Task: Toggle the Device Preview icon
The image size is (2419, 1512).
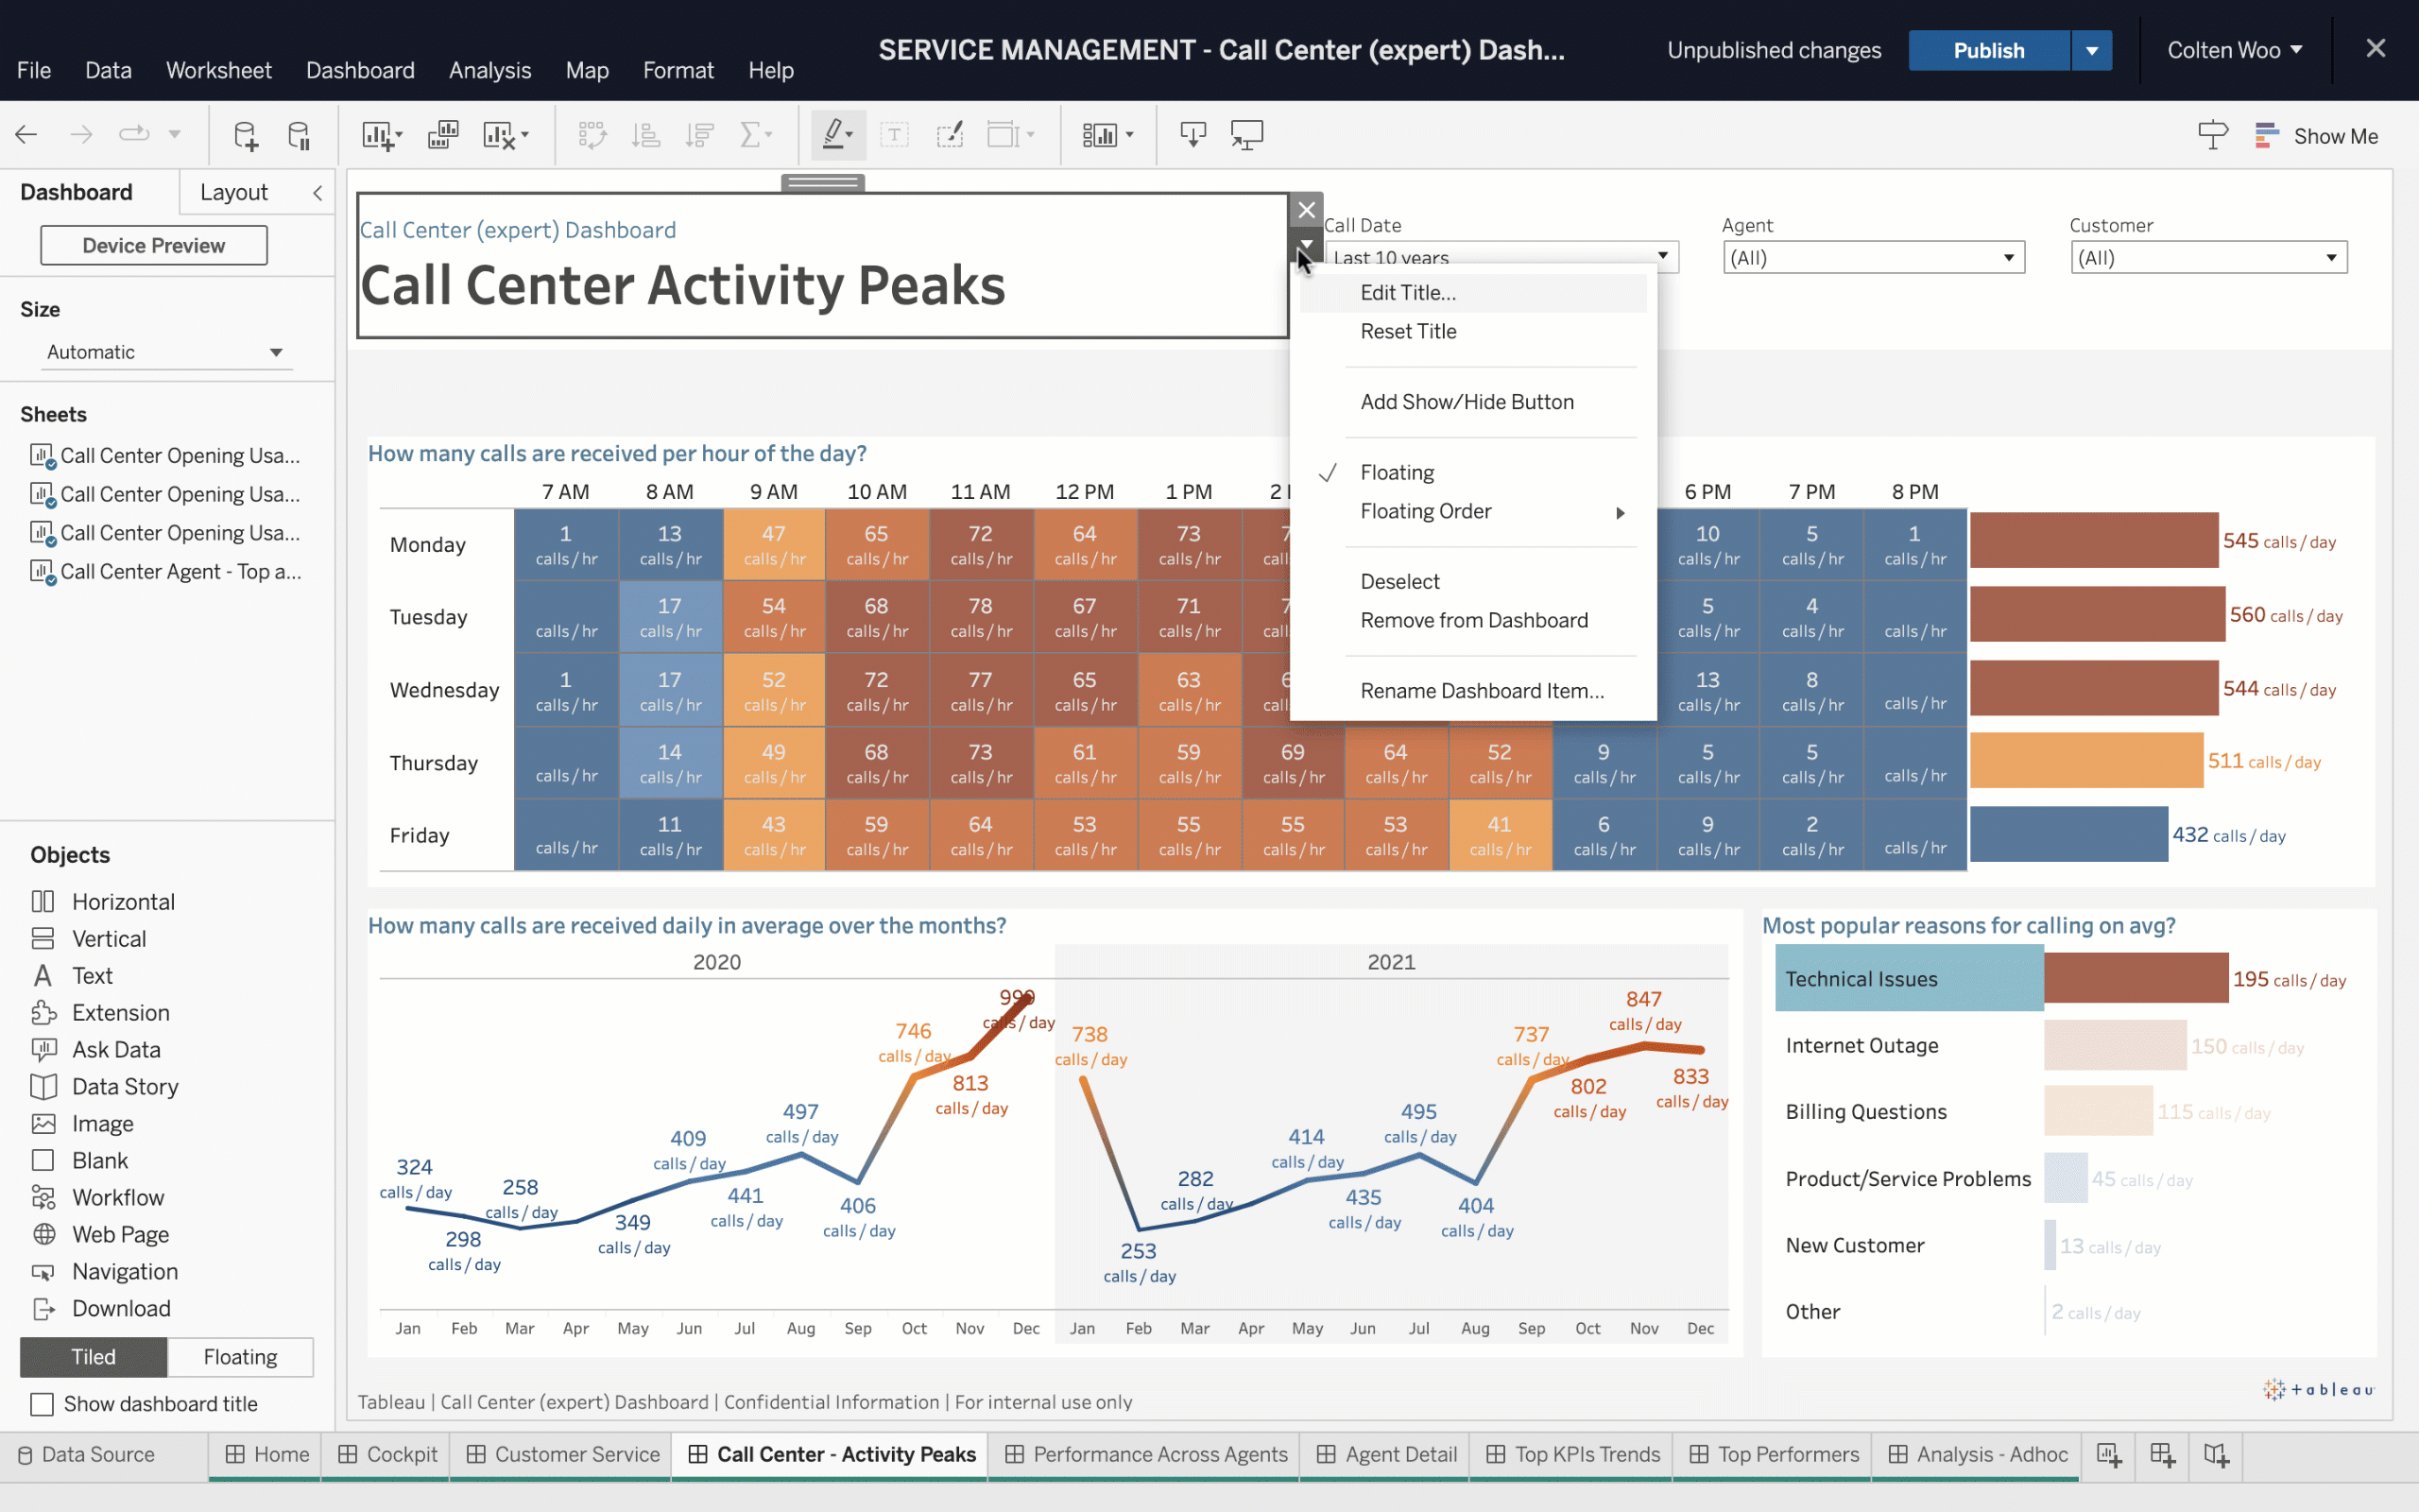Action: (153, 244)
